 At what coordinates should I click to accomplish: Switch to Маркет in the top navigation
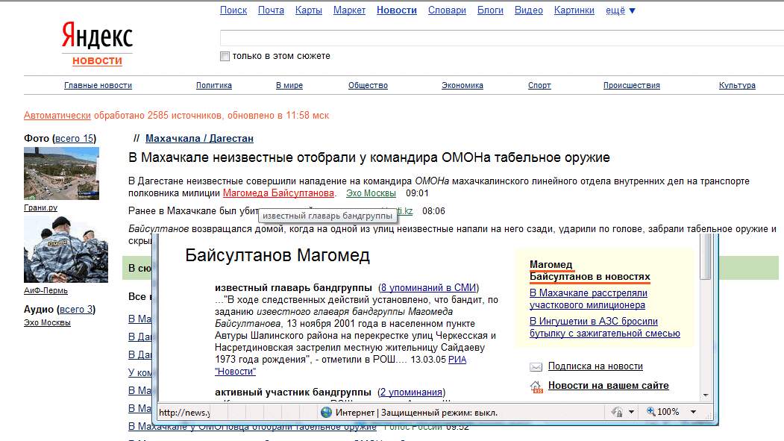(x=350, y=10)
